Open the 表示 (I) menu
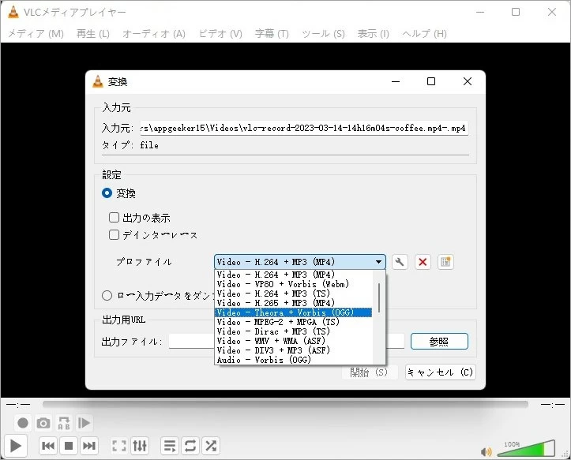The width and height of the screenshot is (571, 460). click(374, 34)
